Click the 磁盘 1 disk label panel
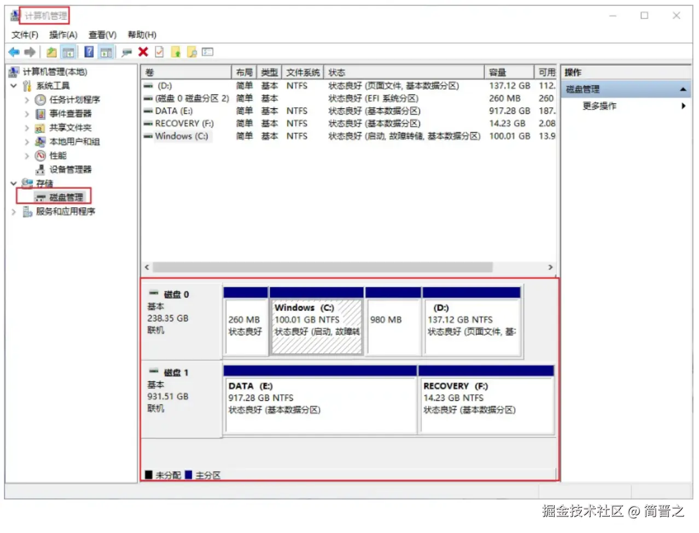699x533 pixels. 182,399
